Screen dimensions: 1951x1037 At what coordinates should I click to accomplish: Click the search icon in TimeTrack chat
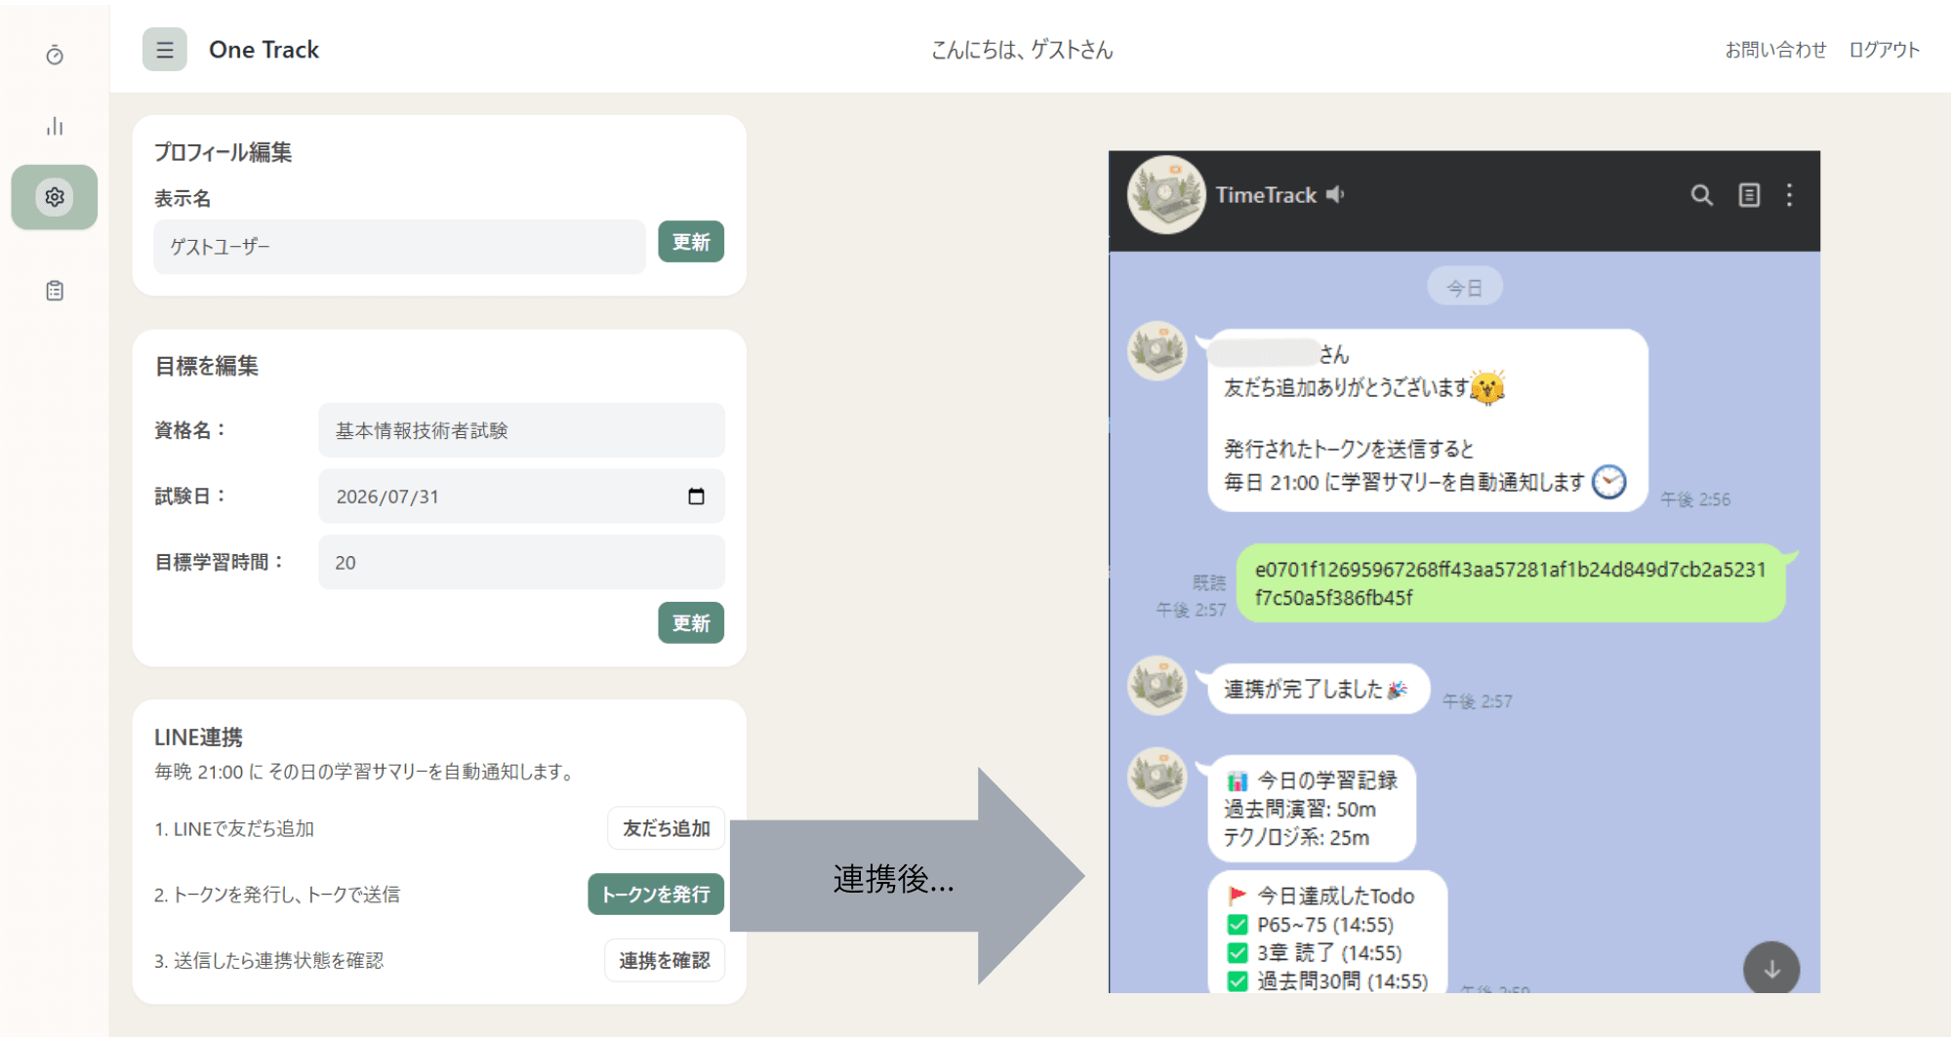1701,195
